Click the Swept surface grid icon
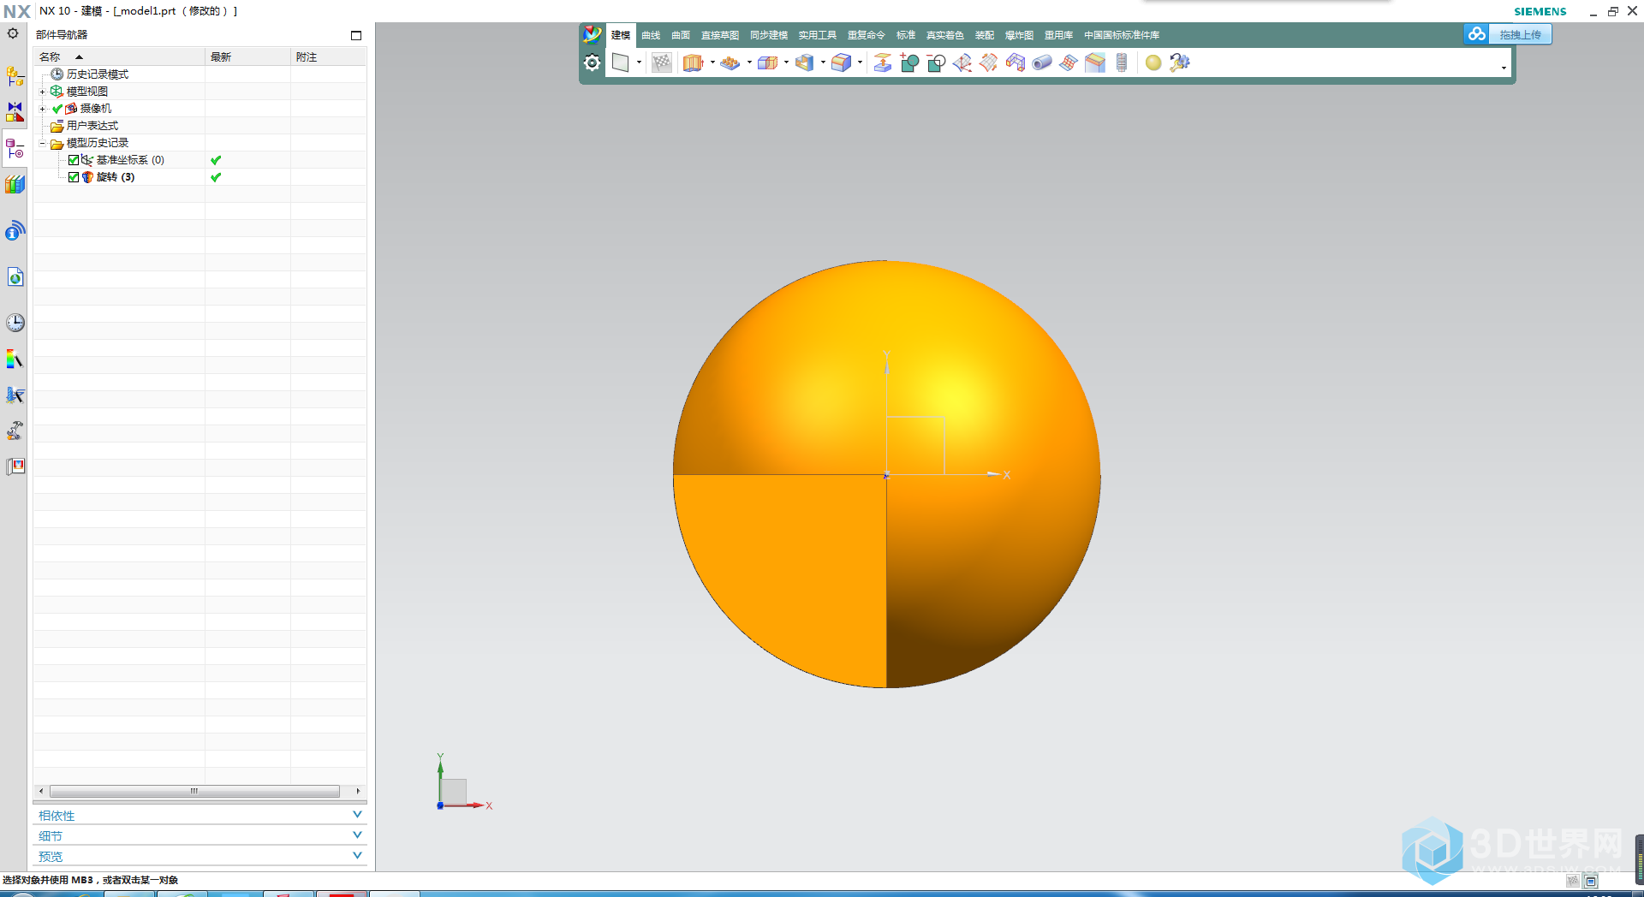The width and height of the screenshot is (1644, 897). pyautogui.click(x=989, y=62)
